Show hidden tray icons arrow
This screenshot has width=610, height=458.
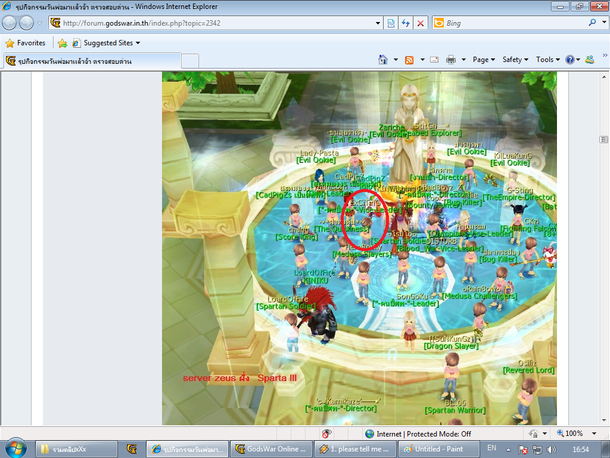point(509,450)
